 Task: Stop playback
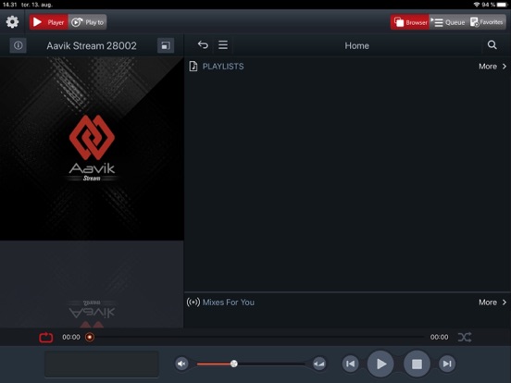tap(417, 364)
